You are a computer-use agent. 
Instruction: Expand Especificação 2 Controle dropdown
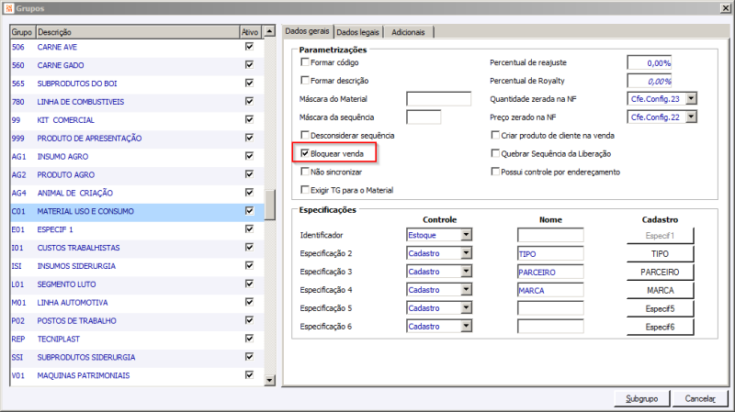[466, 253]
